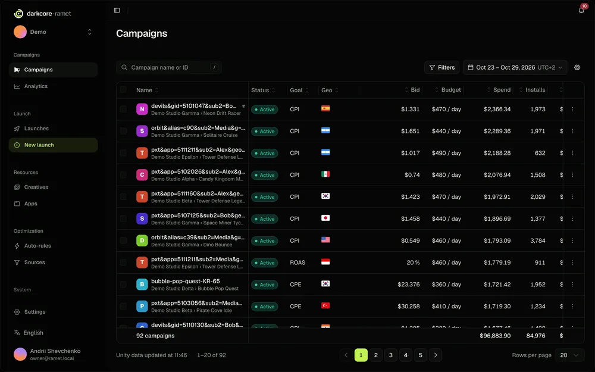
Task: Check the Space Miner campaign row
Action: pyautogui.click(x=123, y=218)
